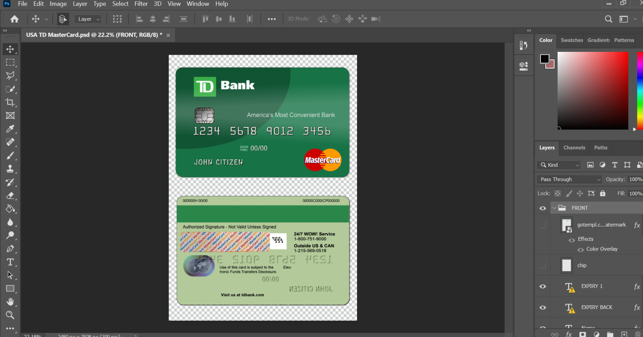The image size is (643, 337).
Task: Pick a color in the red color field
Action: [x=593, y=91]
